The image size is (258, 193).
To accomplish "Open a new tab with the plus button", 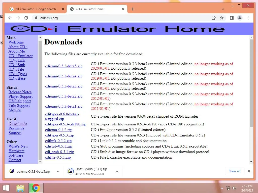I will point(133,9).
